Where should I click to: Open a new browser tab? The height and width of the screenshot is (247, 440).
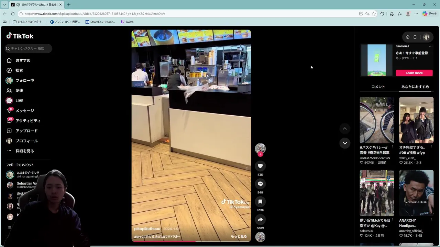pyautogui.click(x=69, y=5)
